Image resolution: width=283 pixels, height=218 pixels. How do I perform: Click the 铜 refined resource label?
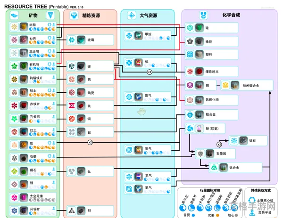click(89, 119)
